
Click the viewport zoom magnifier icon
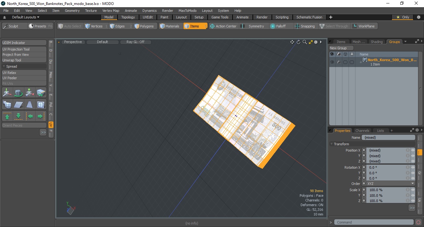tap(305, 42)
